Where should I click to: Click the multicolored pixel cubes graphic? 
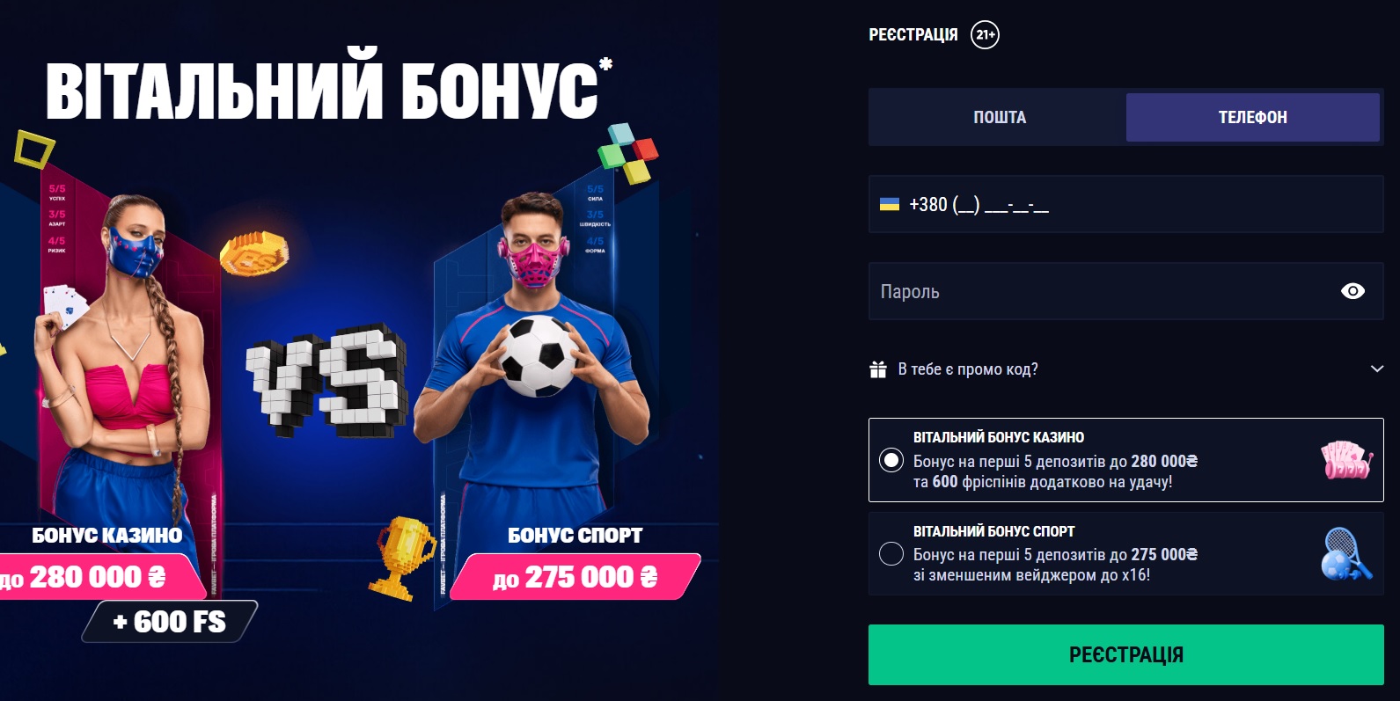(x=628, y=153)
